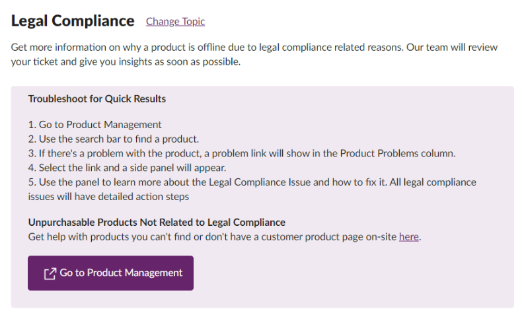This screenshot has height=313, width=524.
Task: Select step 1 "Go to Product Management" text
Action: [x=94, y=124]
